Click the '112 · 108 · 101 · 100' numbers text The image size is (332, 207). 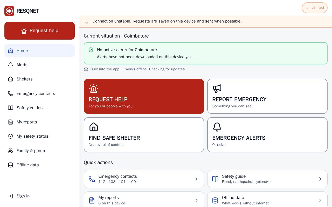[x=117, y=182]
